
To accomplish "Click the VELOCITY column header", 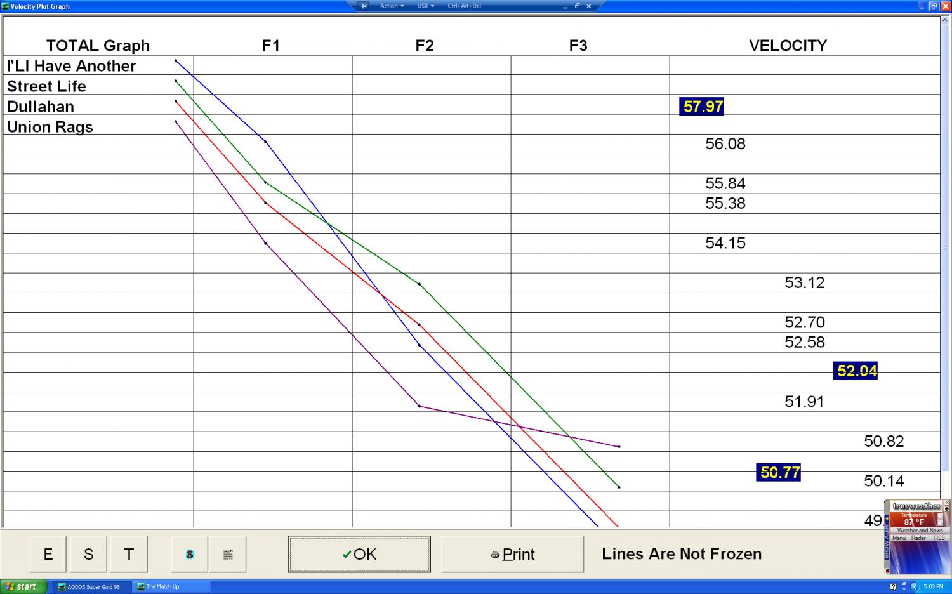I will (788, 46).
